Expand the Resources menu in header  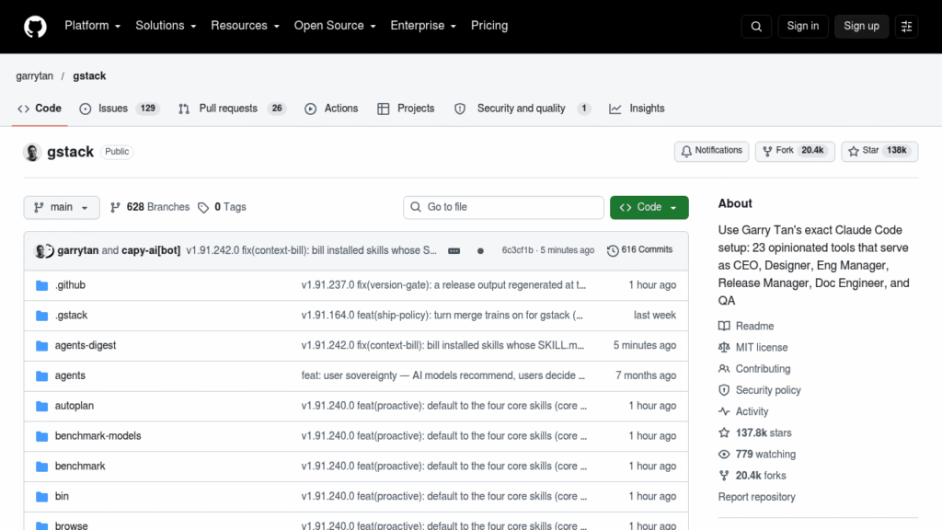pyautogui.click(x=245, y=26)
